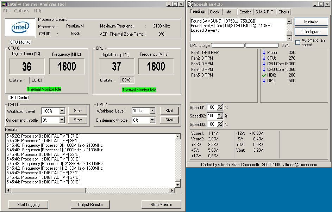
Task: Click the SpeedFan Minimize button
Action: tap(311, 22)
